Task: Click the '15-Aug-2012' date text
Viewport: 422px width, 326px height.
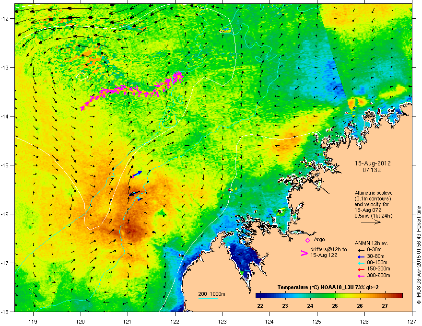Action: pyautogui.click(x=373, y=163)
